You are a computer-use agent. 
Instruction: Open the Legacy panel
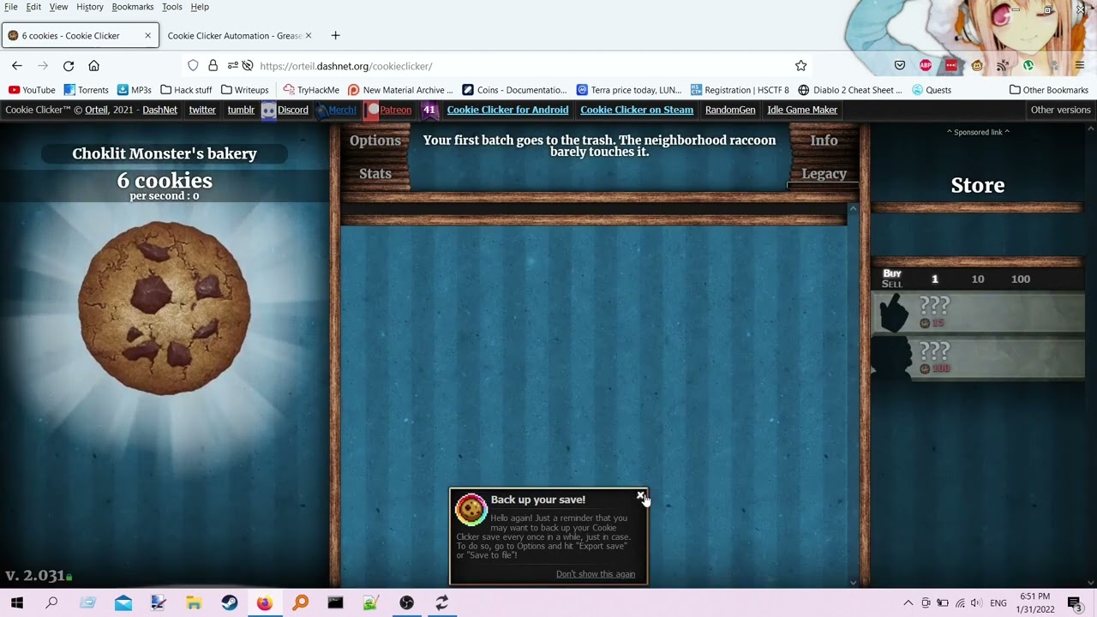(x=824, y=174)
